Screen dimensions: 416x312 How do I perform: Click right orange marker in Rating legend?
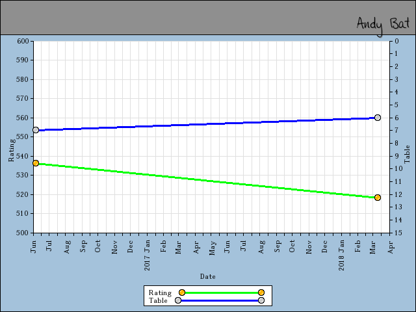261,292
